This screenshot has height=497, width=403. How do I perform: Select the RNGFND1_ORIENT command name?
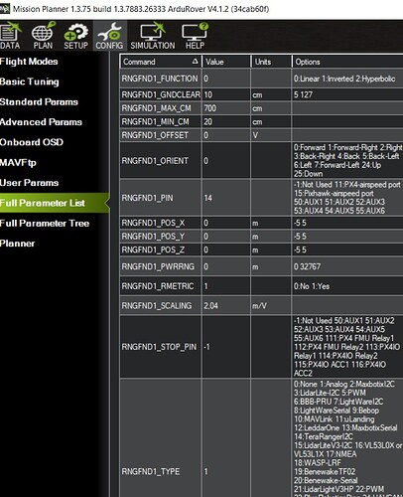[155, 161]
